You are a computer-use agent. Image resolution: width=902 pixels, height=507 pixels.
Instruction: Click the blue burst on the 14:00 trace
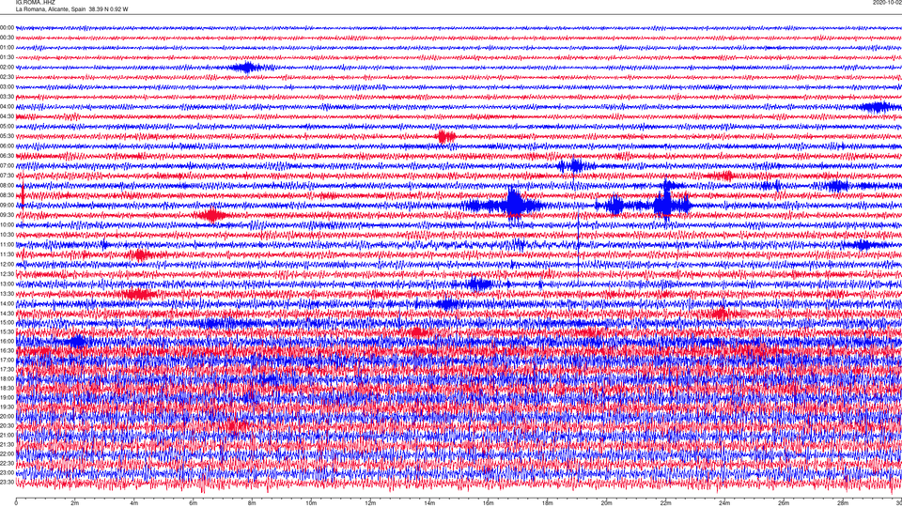tap(447, 304)
